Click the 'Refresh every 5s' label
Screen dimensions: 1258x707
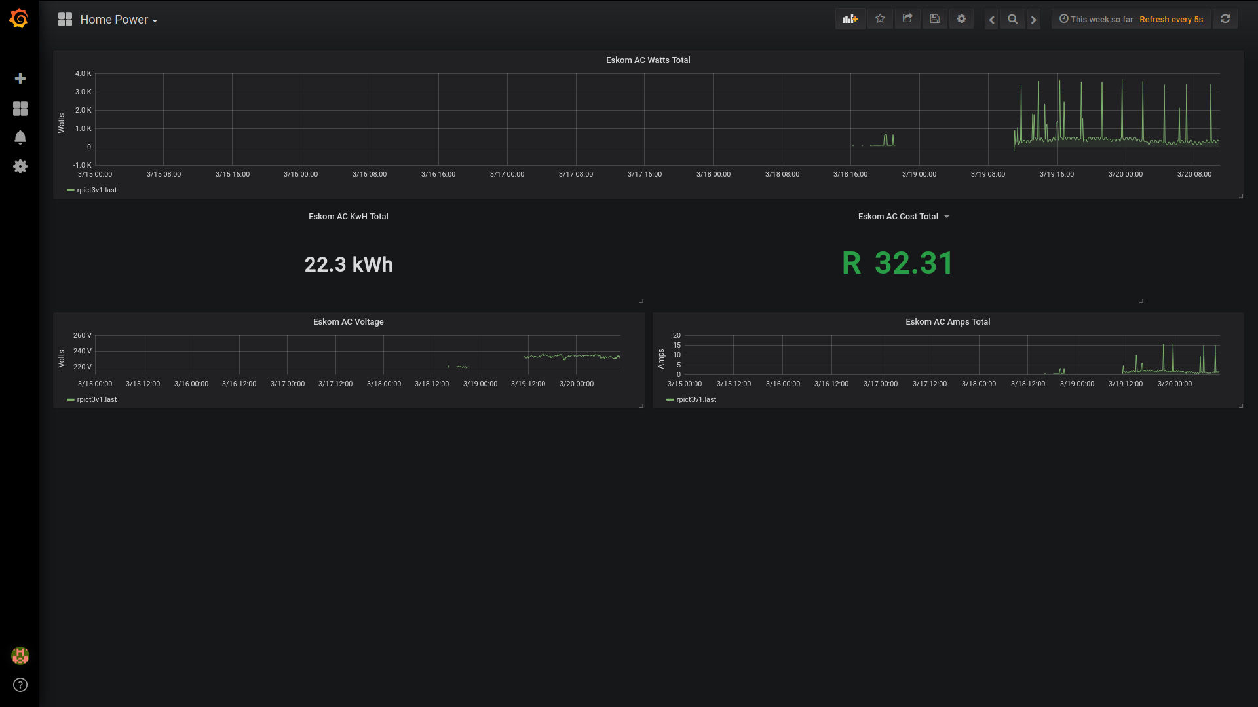[1171, 19]
